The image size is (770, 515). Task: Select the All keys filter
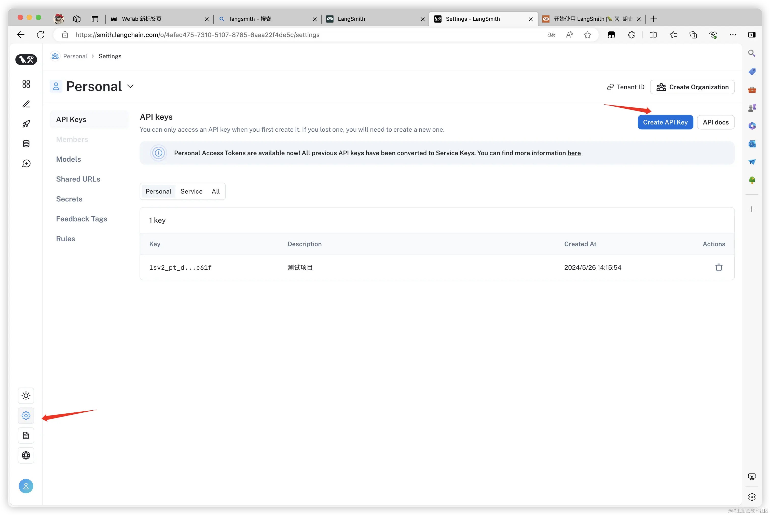click(x=215, y=191)
